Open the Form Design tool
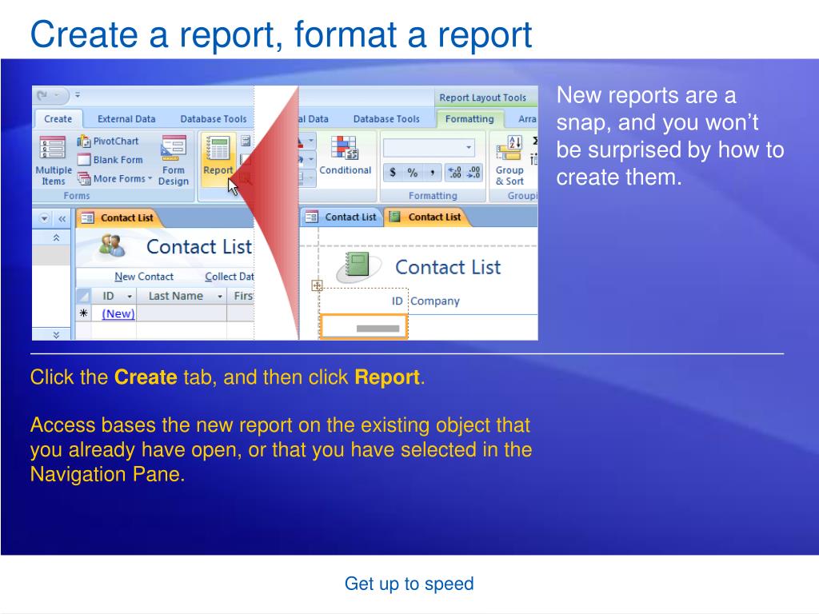This screenshot has height=614, width=819. [174, 161]
